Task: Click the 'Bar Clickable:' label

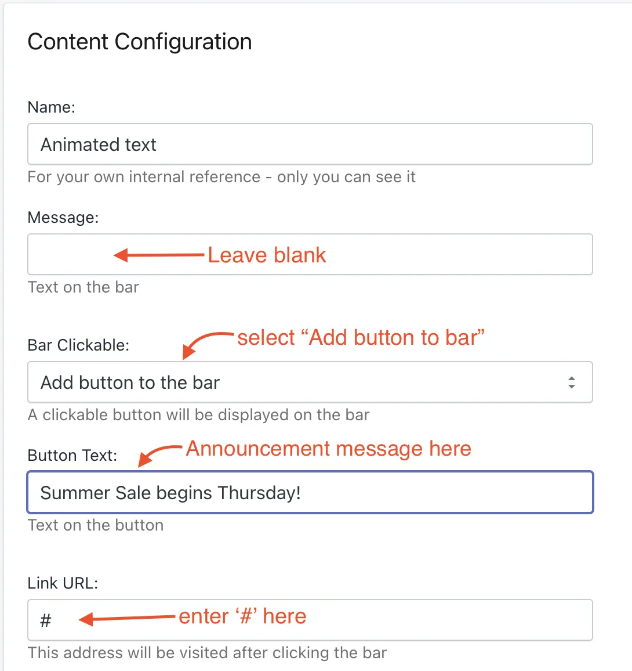Action: (79, 345)
